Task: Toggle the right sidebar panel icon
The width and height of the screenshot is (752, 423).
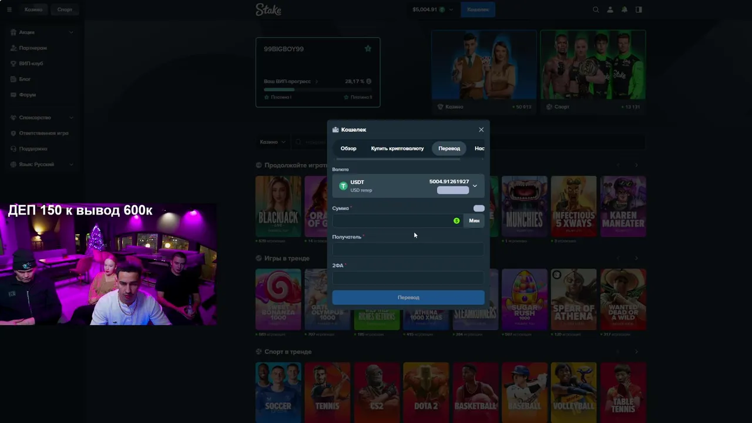Action: (x=639, y=9)
